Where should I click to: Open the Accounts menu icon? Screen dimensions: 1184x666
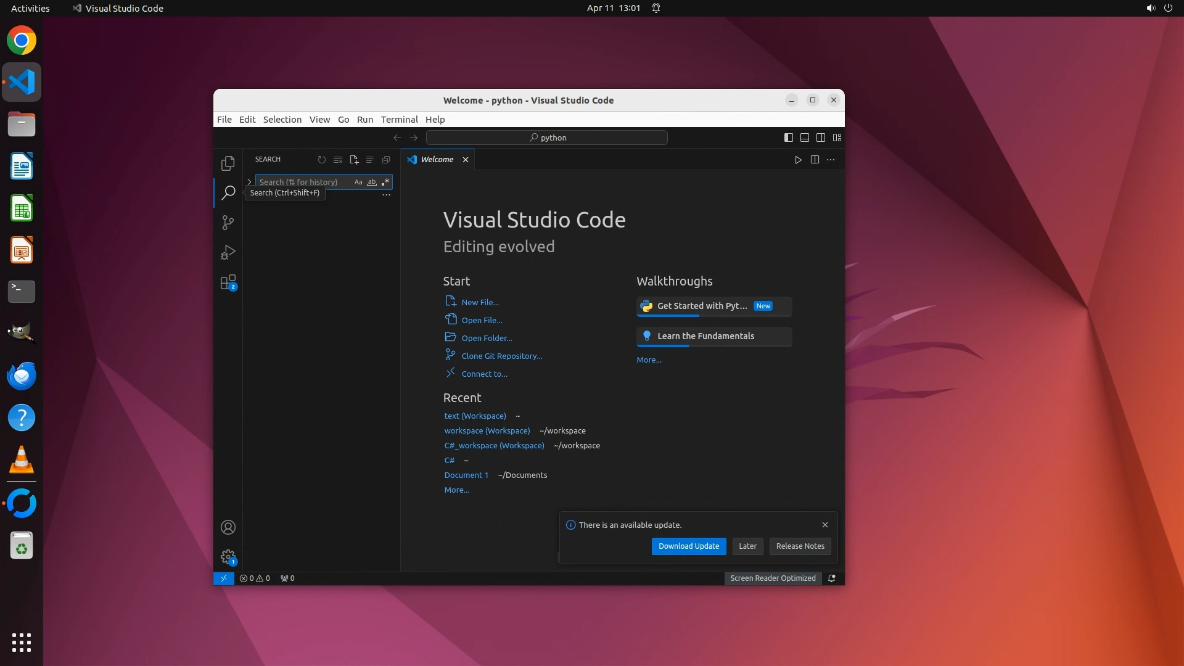pyautogui.click(x=228, y=527)
